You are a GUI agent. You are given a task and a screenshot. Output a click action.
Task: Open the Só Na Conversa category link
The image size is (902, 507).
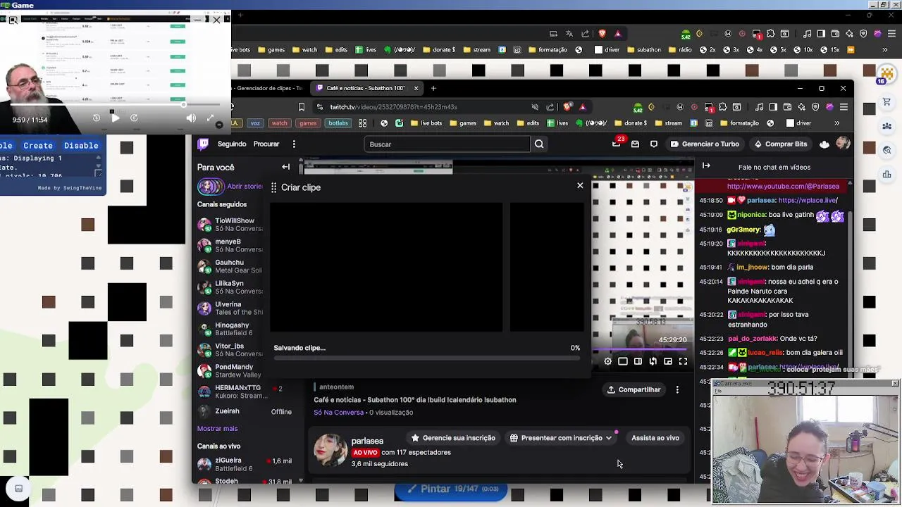339,413
